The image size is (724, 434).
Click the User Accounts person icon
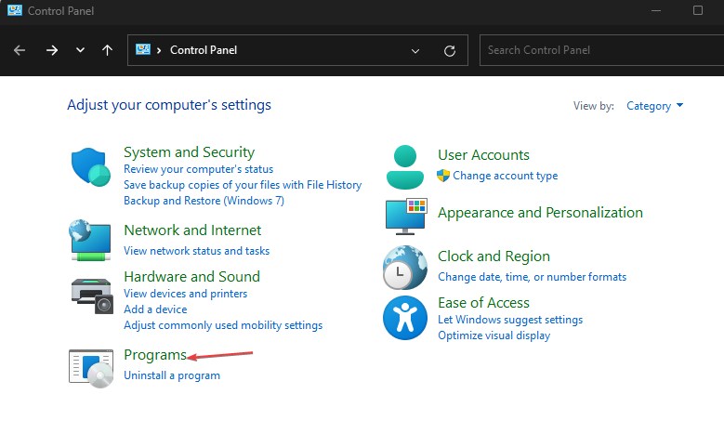(404, 167)
